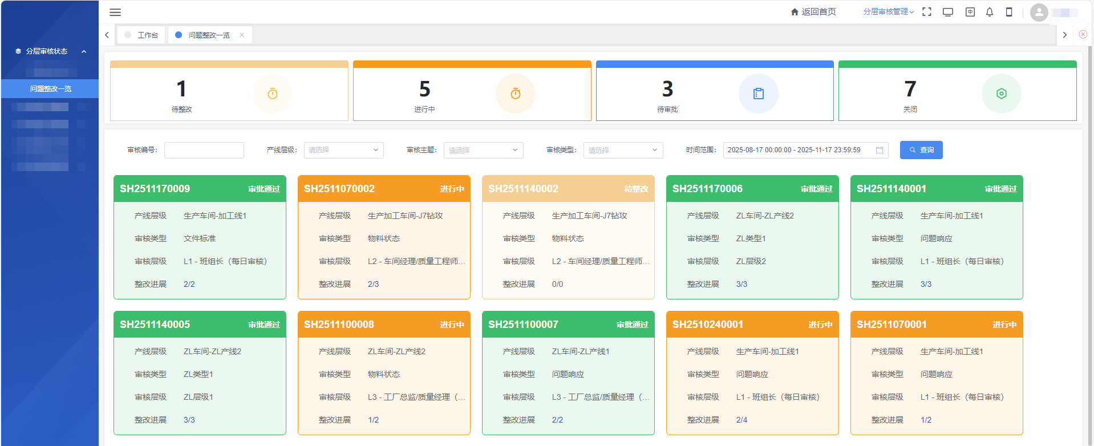Open the 分层审核管理 header dropdown
The height and width of the screenshot is (446, 1094).
pyautogui.click(x=888, y=12)
